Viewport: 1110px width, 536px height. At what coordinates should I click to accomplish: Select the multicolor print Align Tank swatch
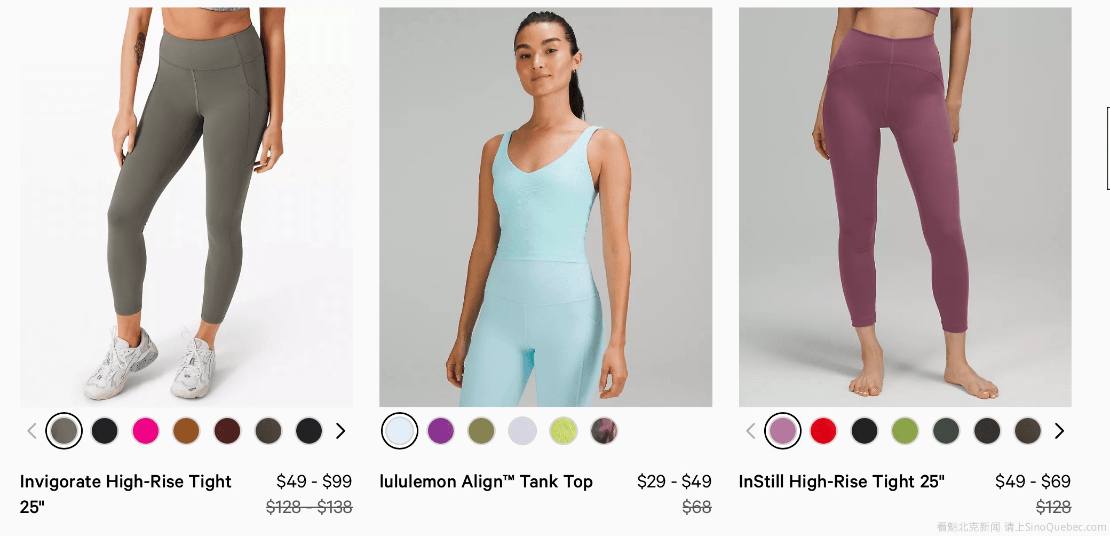[604, 431]
